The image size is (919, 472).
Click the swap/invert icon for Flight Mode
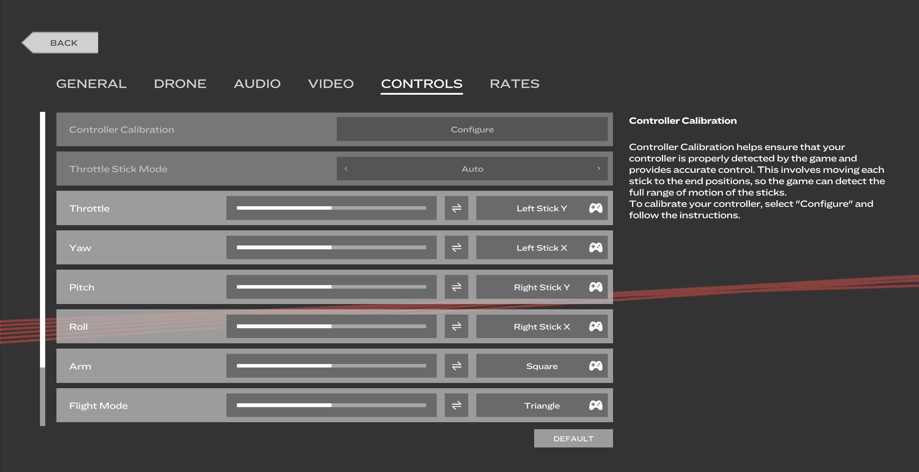(456, 405)
